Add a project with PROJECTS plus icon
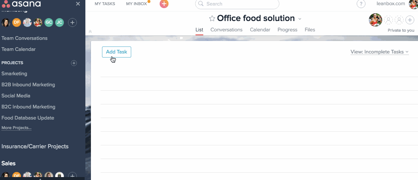The width and height of the screenshot is (418, 180). [74, 63]
